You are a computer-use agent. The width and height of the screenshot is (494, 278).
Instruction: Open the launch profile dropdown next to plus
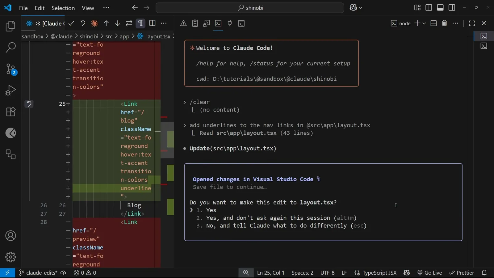pos(424,23)
